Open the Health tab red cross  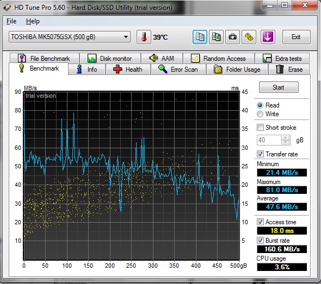click(x=128, y=70)
